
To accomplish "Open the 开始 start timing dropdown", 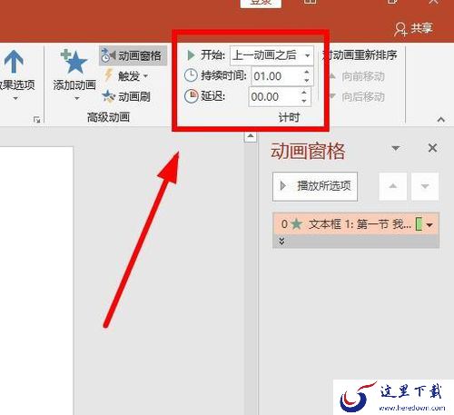I will (x=271, y=55).
